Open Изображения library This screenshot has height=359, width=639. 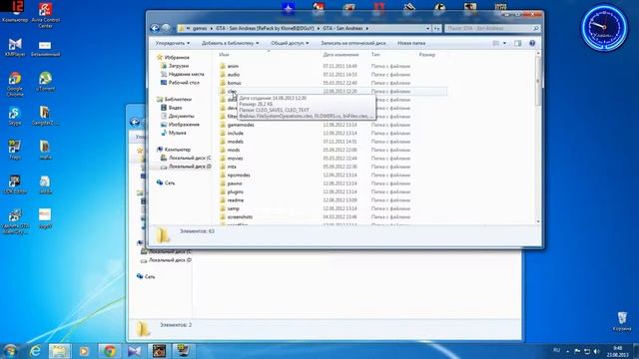pos(180,125)
